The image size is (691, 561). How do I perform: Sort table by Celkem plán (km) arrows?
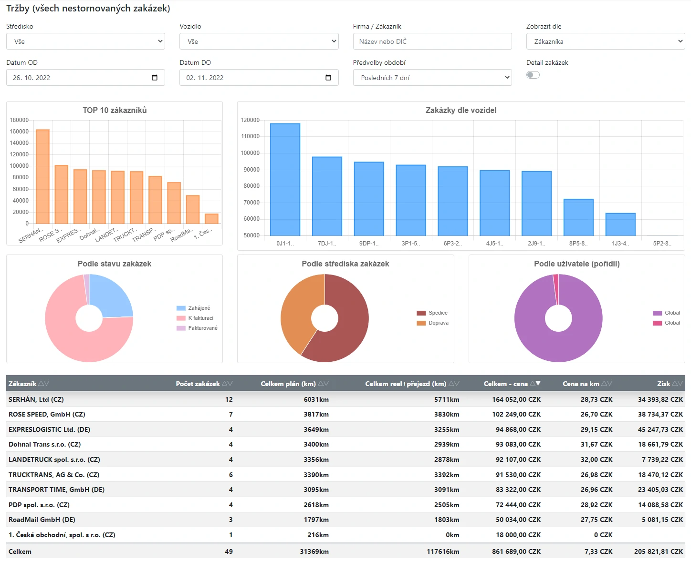pos(324,383)
